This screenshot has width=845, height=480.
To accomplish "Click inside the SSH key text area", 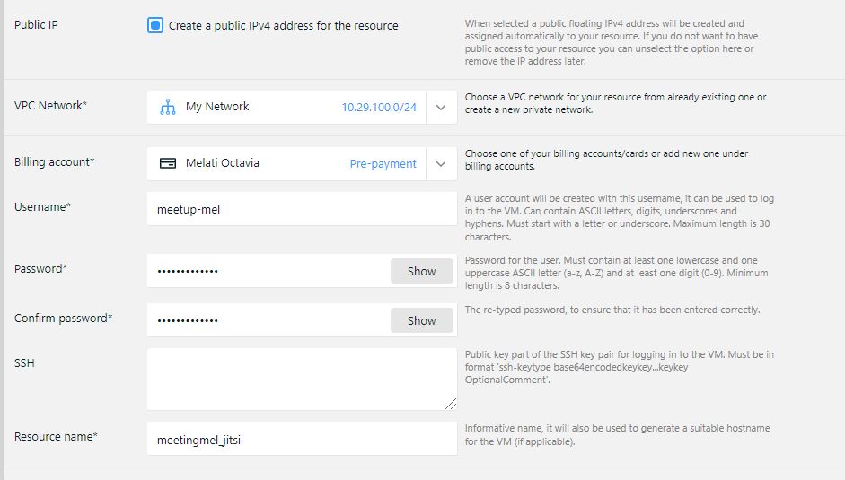I will [301, 379].
